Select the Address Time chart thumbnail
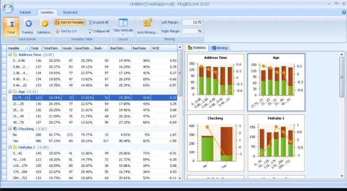This screenshot has height=191, width=347. [x=215, y=82]
